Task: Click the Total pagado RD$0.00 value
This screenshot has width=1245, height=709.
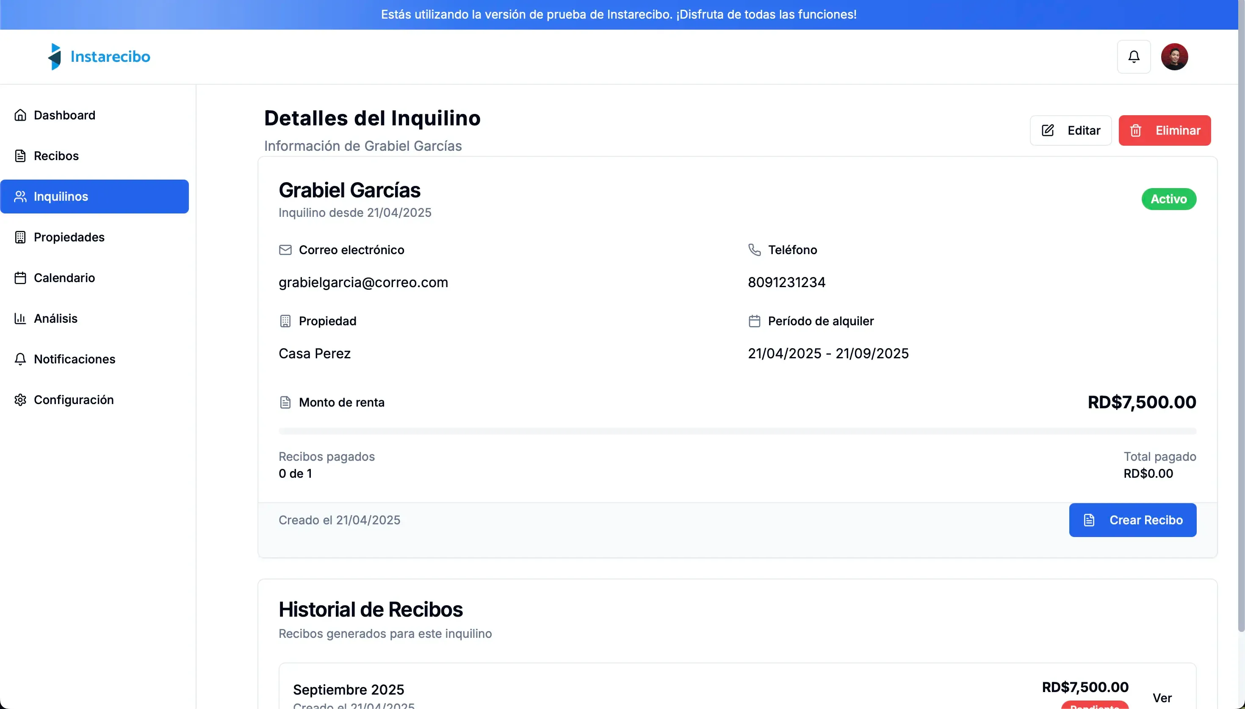Action: (1148, 474)
